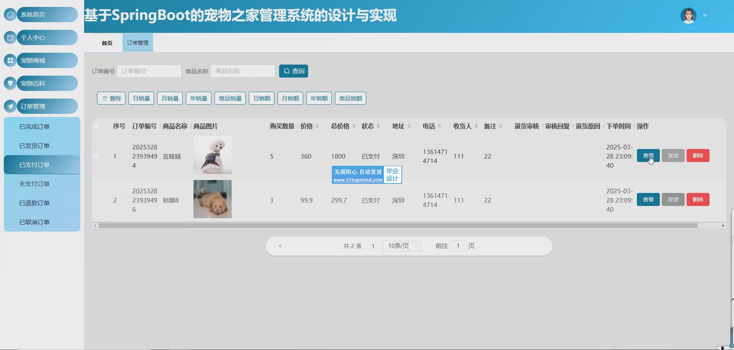Sort by 价格 using column sort arrows
The height and width of the screenshot is (350, 734).
click(x=317, y=126)
